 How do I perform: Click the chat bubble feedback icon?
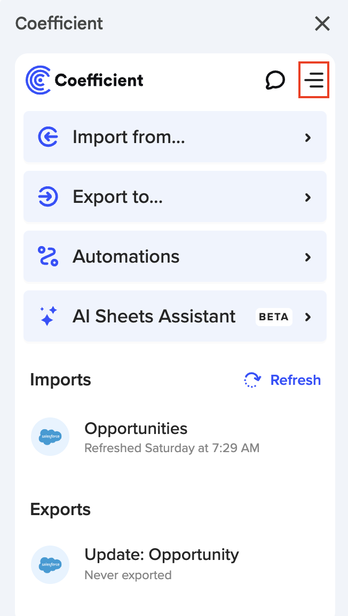tap(275, 80)
